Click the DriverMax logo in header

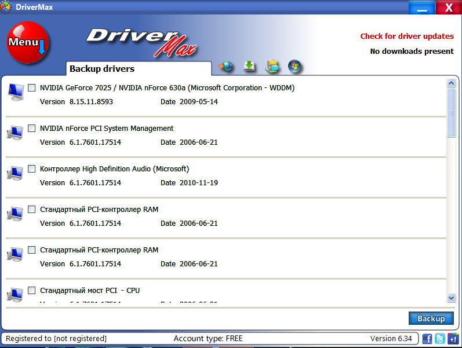141,42
